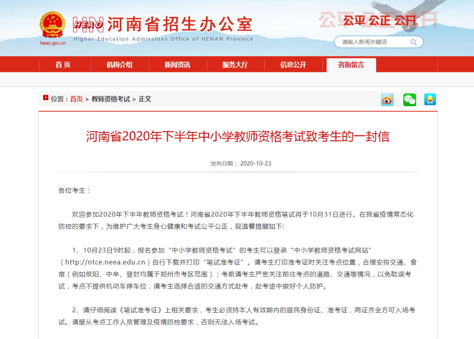Click the publish date 2020-10-23

(x=256, y=164)
